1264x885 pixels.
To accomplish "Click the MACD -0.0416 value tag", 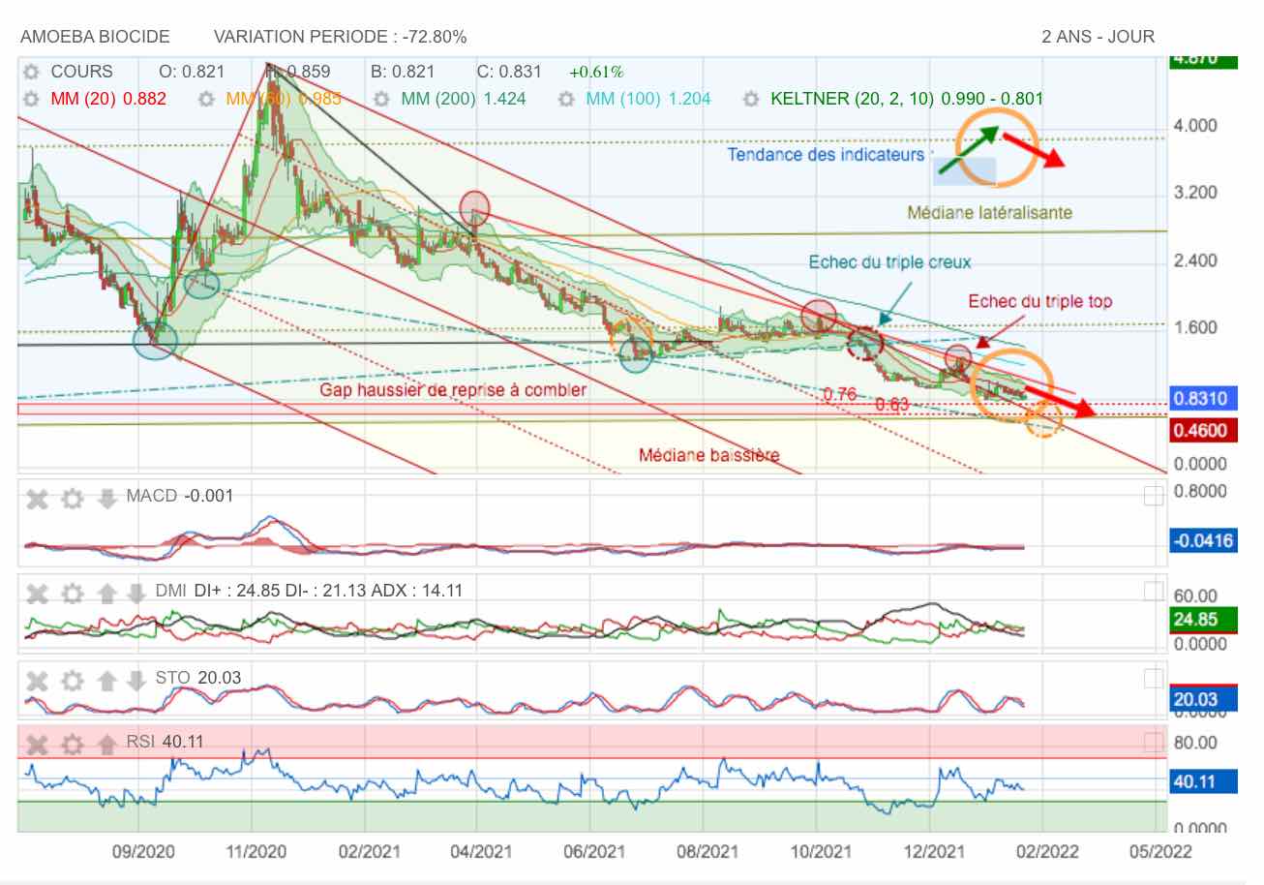I will click(x=1203, y=540).
